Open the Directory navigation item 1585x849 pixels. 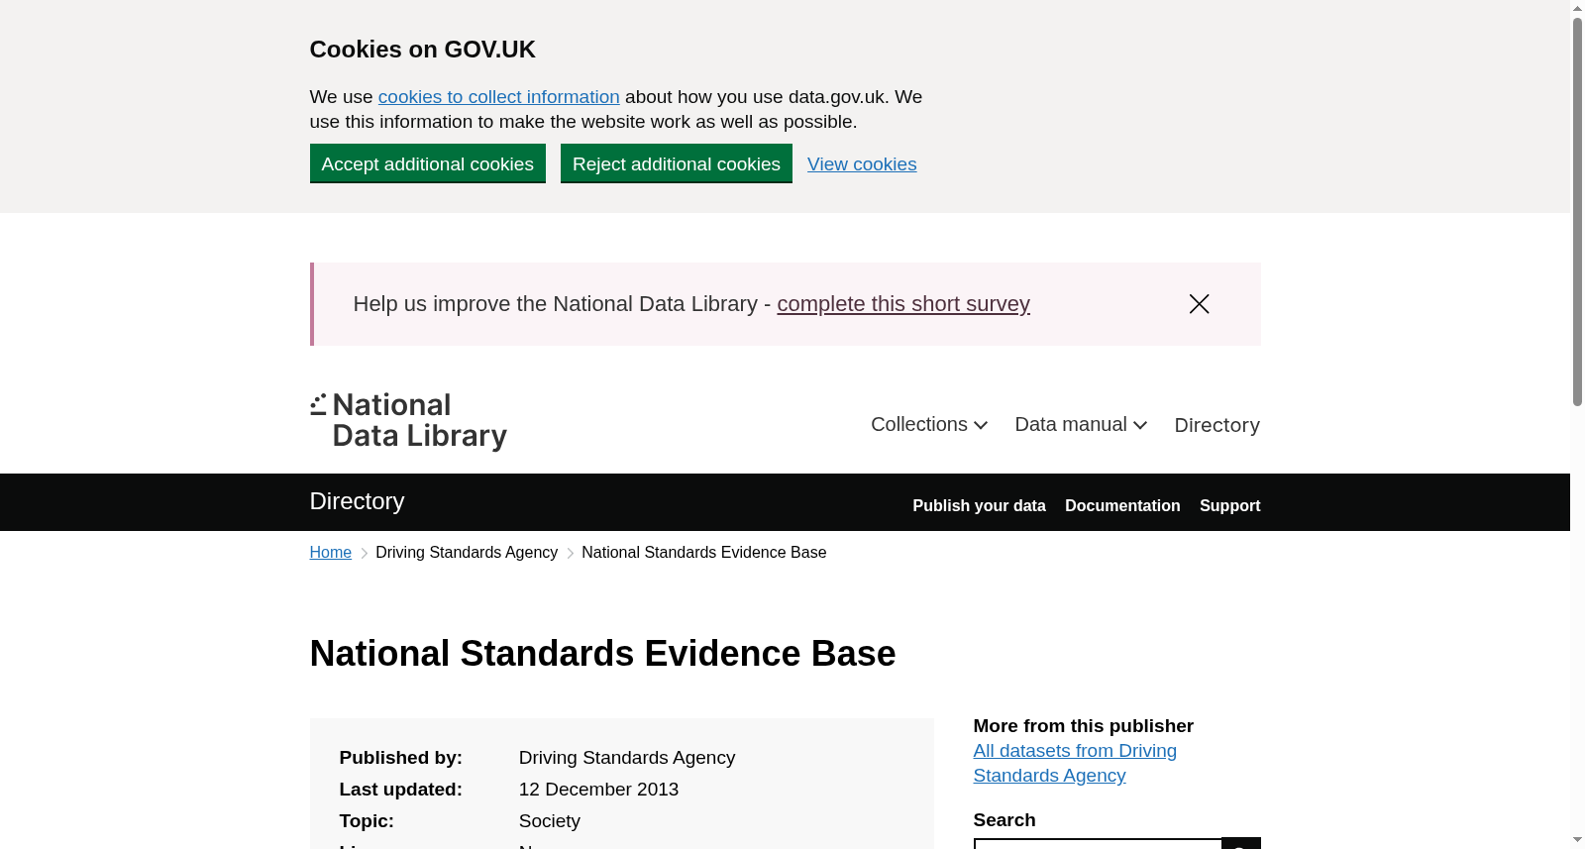1216,425
